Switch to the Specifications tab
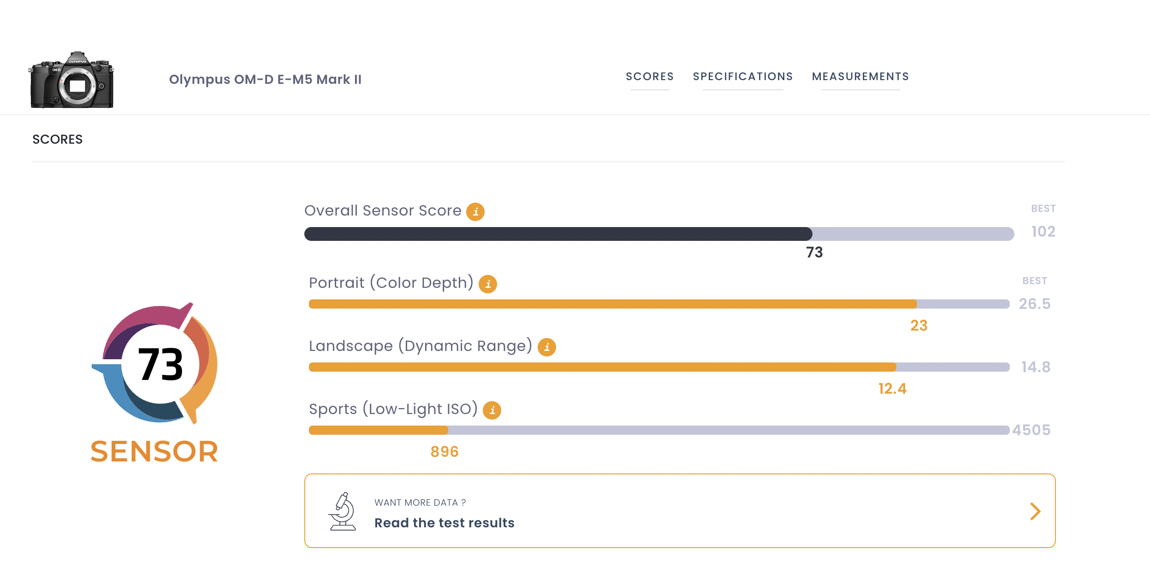This screenshot has height=572, width=1150. click(x=742, y=76)
